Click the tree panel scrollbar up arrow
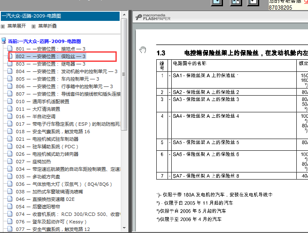This screenshot has width=308, height=233. [124, 15]
